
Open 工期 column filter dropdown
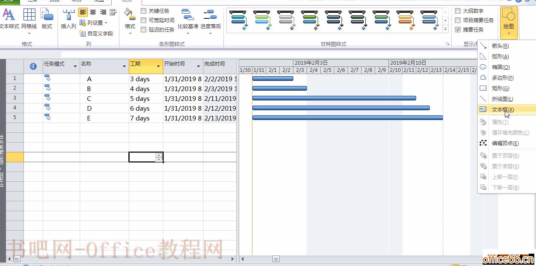pyautogui.click(x=158, y=66)
